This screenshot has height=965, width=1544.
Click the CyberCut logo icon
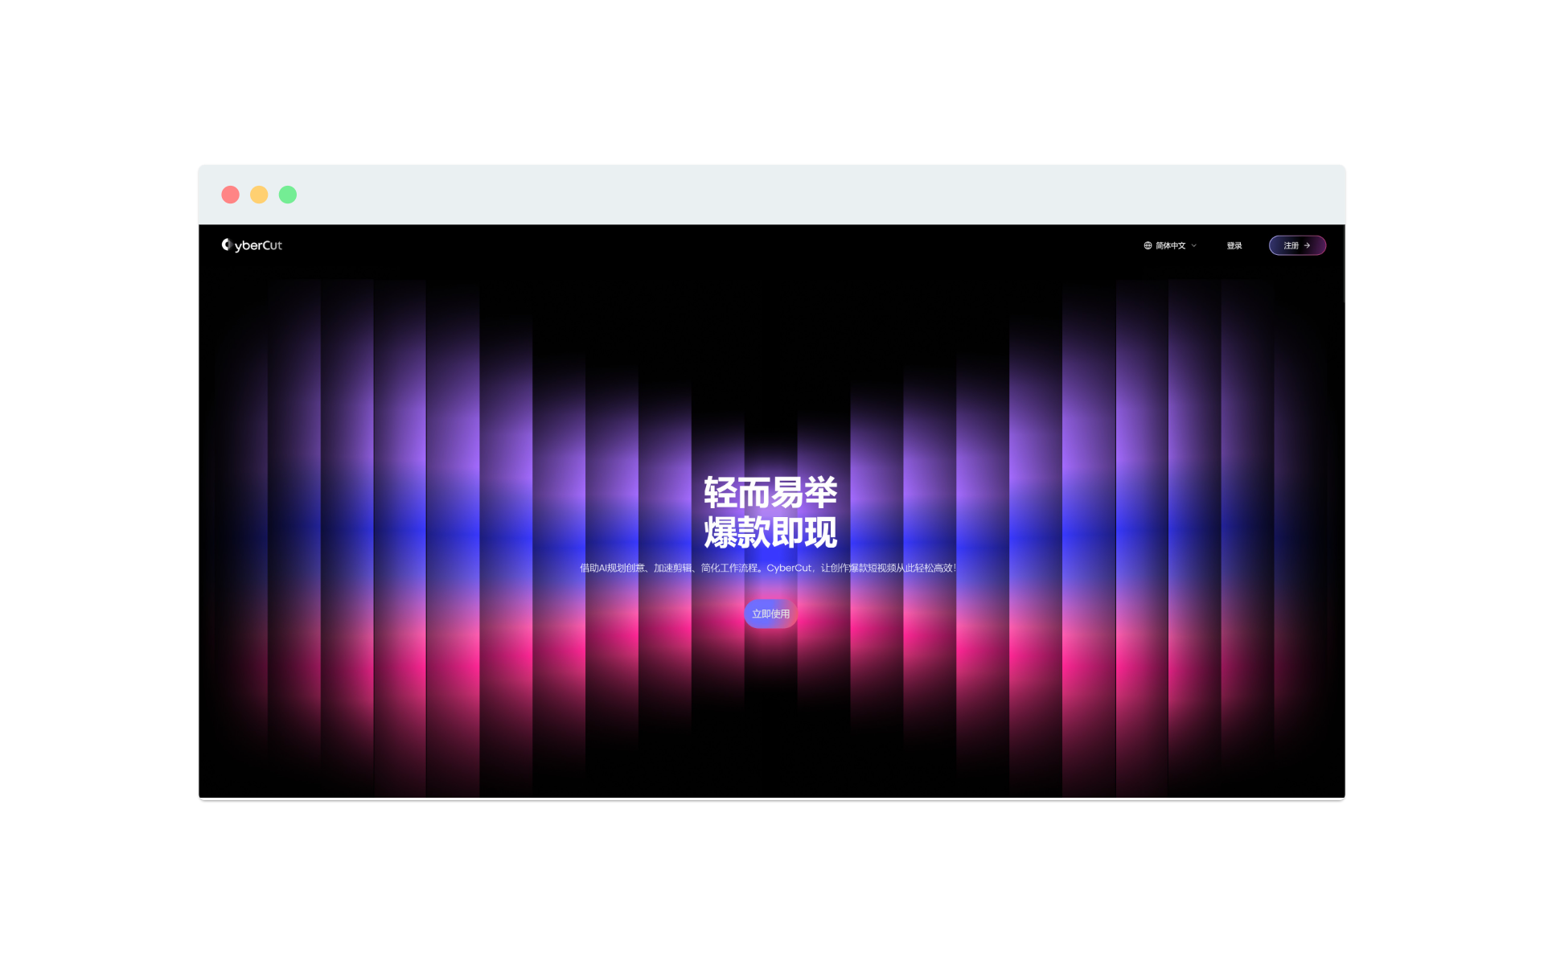pyautogui.click(x=226, y=244)
